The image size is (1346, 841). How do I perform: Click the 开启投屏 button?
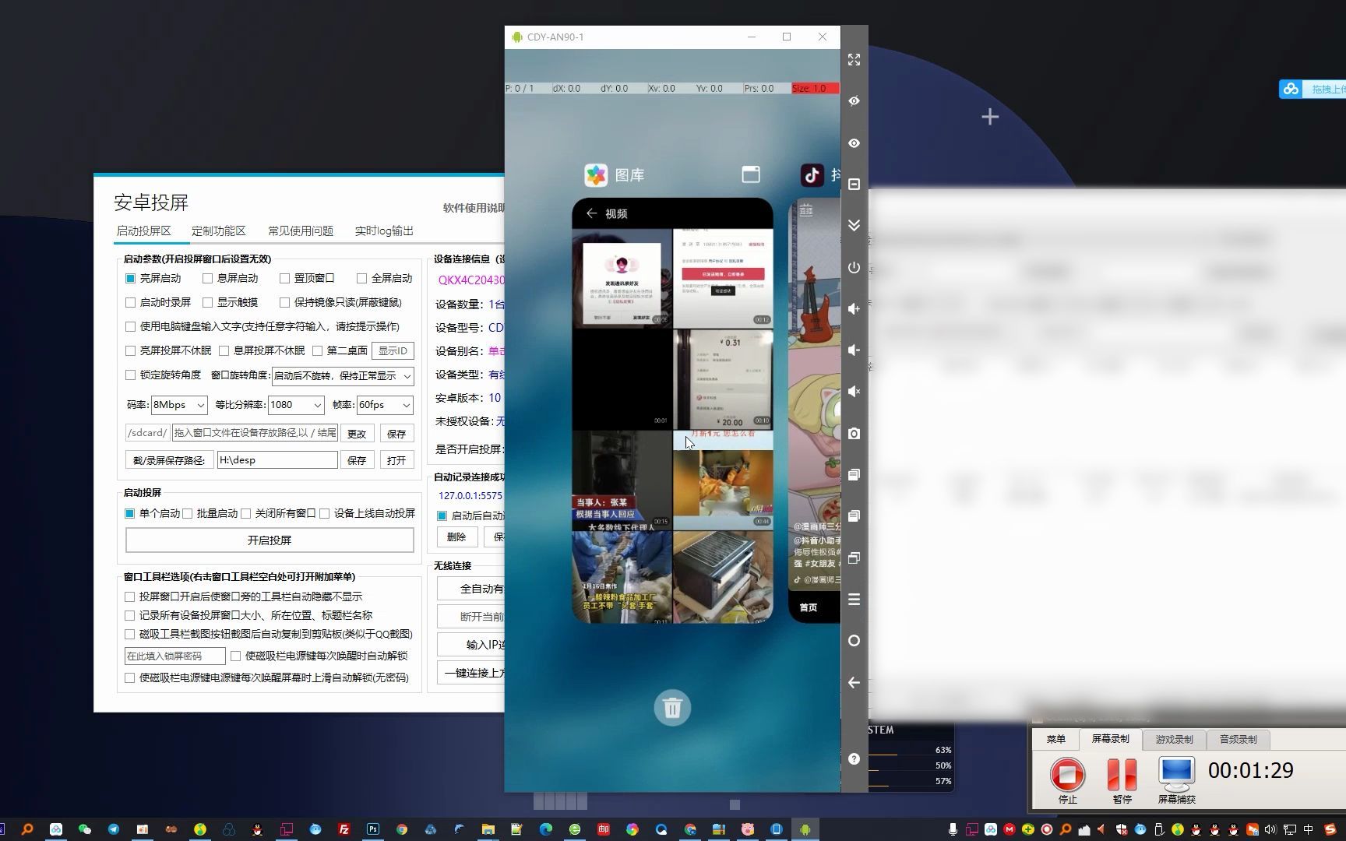tap(270, 540)
